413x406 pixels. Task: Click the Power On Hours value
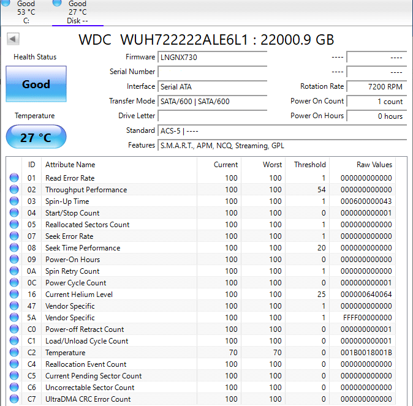[377, 116]
